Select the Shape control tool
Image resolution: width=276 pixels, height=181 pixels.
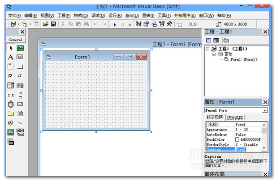11,123
